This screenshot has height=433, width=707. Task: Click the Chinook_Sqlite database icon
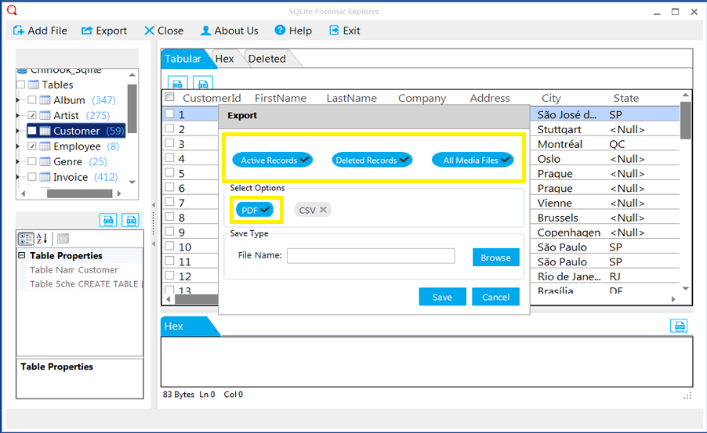click(22, 70)
